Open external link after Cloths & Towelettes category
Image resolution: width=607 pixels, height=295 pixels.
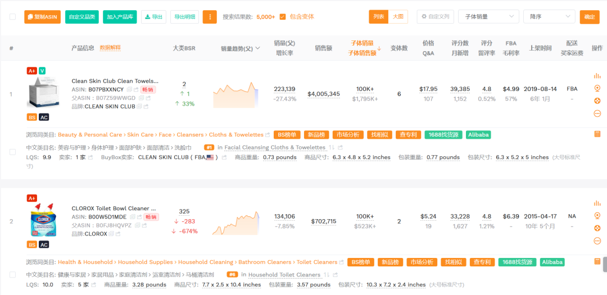click(x=267, y=135)
